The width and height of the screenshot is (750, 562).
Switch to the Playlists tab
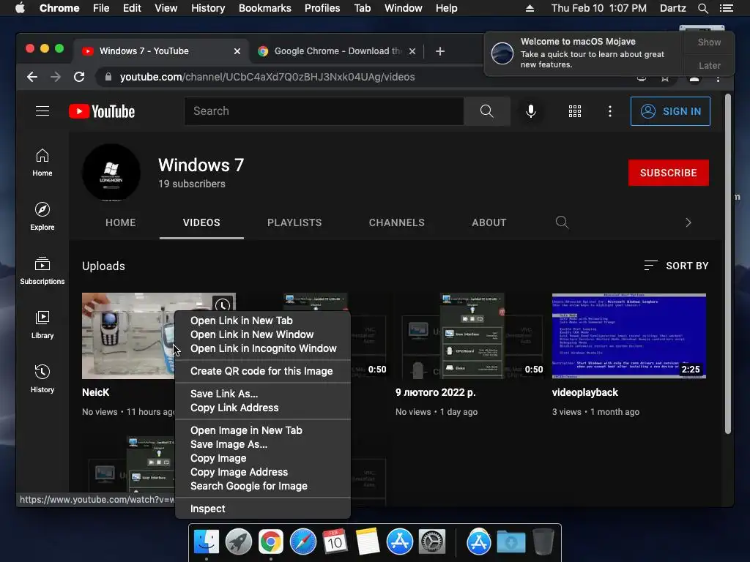point(294,222)
